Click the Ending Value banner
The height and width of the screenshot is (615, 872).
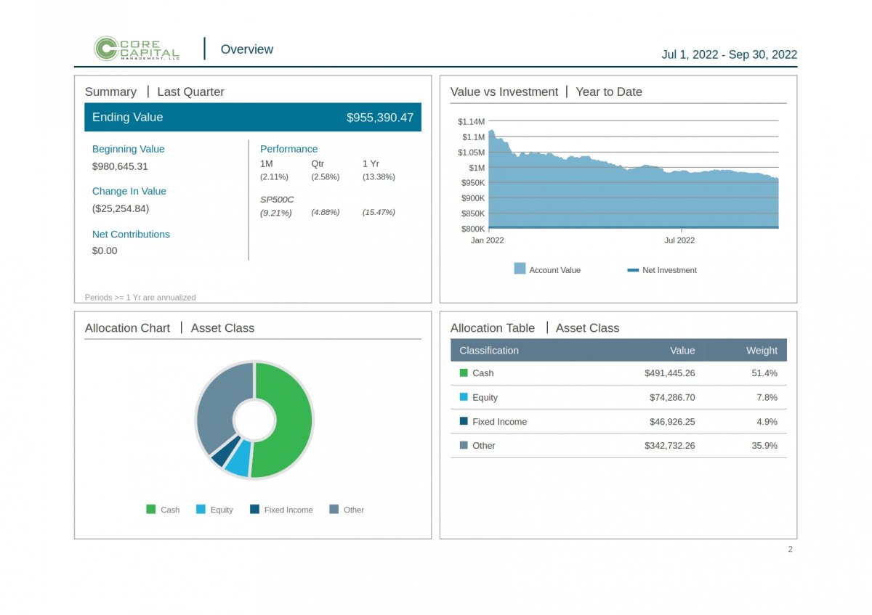coord(252,118)
